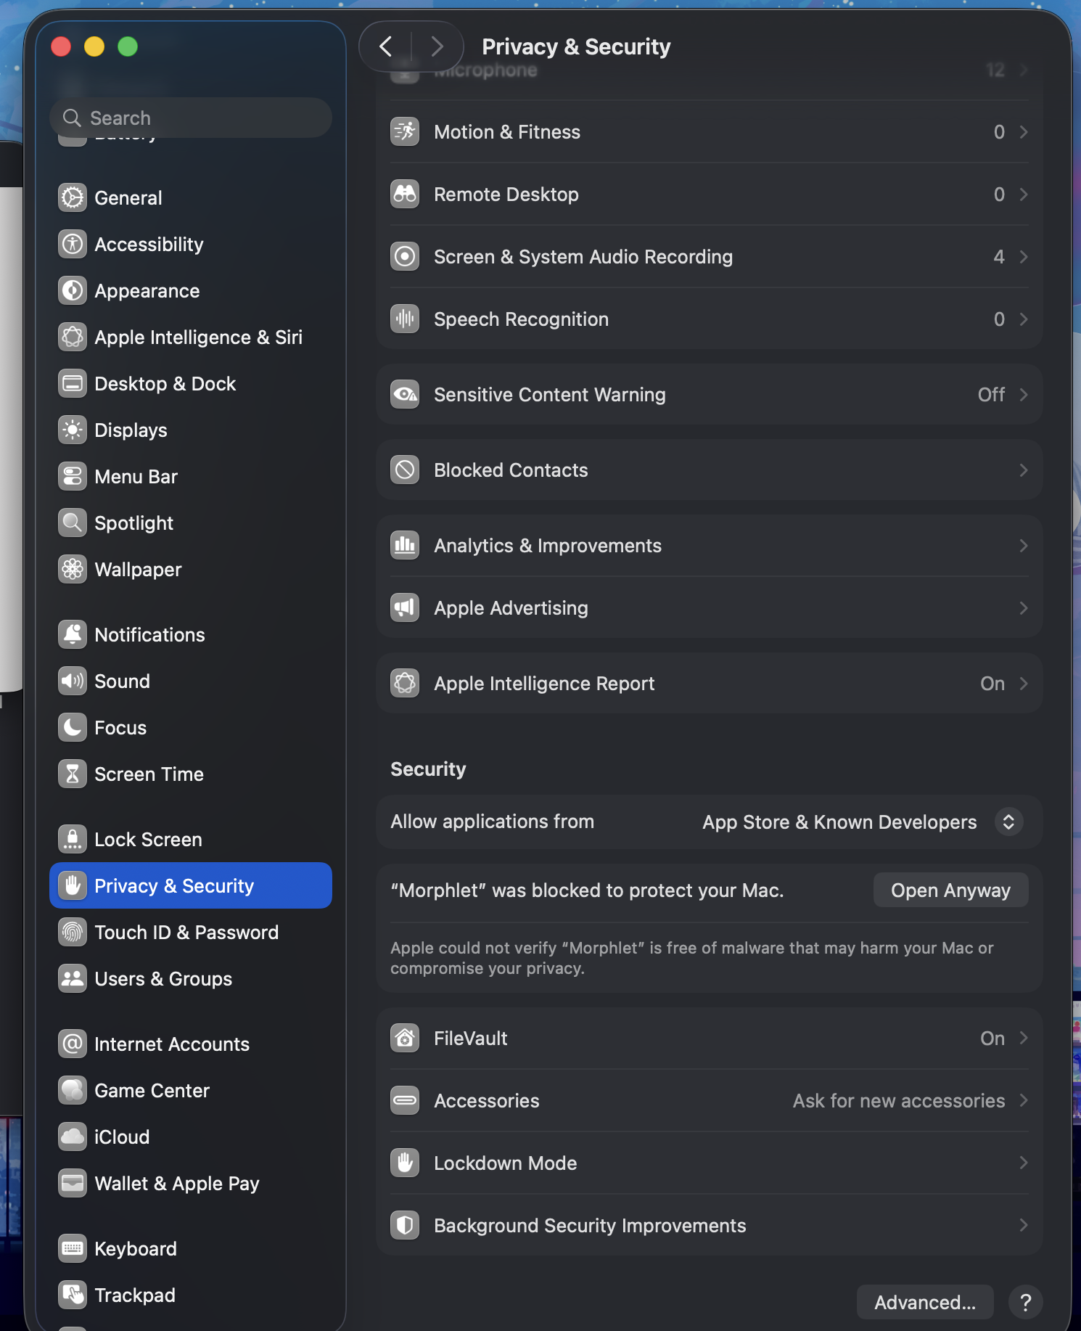Viewport: 1081px width, 1331px height.
Task: Click the Lock Screen padlock icon
Action: 73,839
